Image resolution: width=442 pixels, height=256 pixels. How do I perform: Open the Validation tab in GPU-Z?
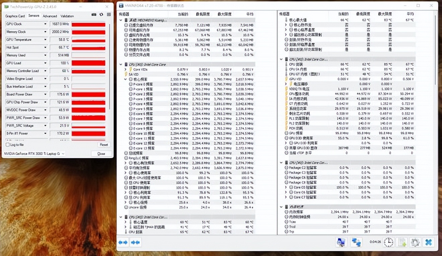click(x=67, y=16)
